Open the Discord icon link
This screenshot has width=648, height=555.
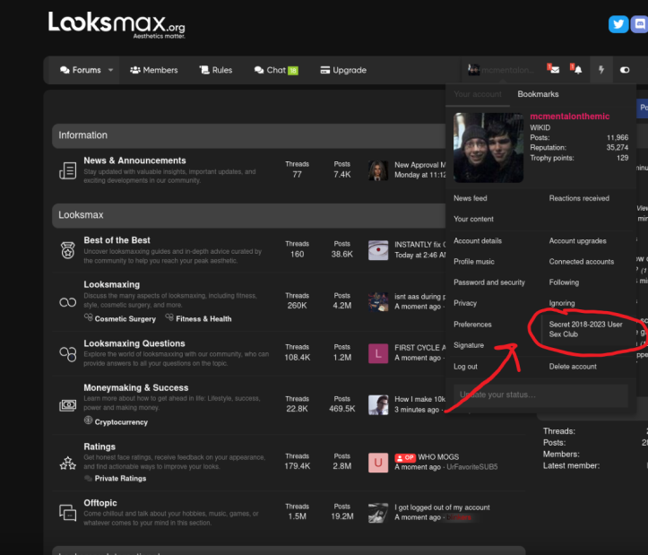(639, 24)
